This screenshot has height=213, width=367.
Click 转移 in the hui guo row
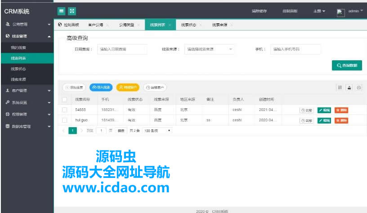[307, 120]
